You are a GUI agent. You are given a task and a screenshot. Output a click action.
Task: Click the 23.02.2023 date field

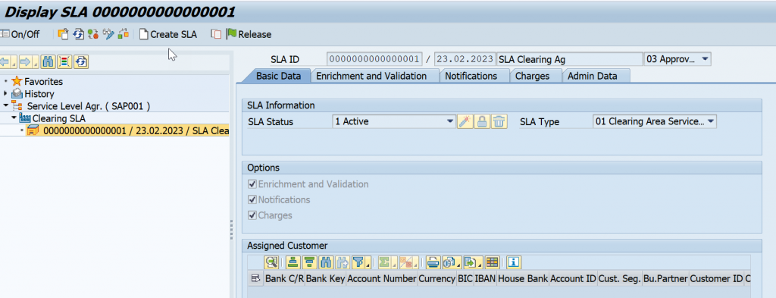coord(465,59)
